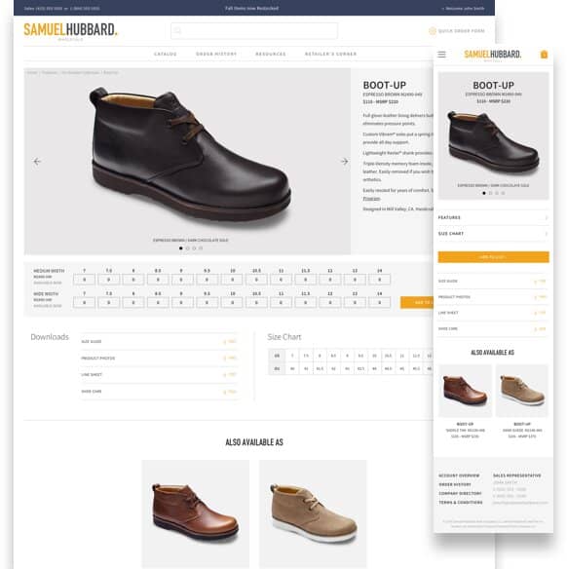Select the first carousel dot under the desktop boot image

click(181, 248)
